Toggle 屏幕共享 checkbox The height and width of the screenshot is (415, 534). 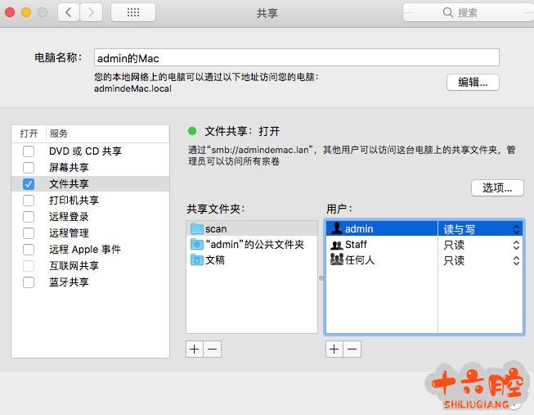click(29, 168)
